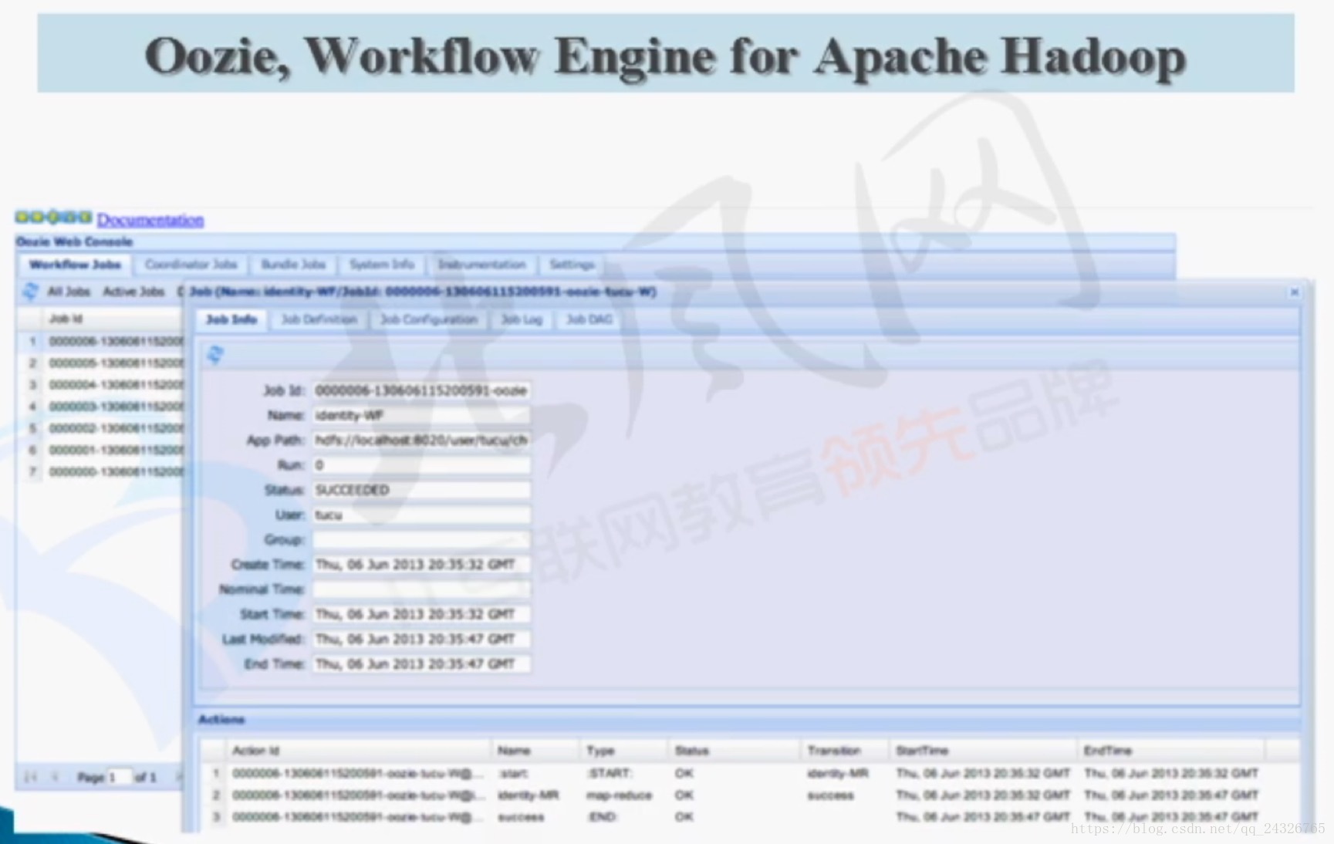Sort actions by Name column
This screenshot has height=844, width=1334.
click(x=535, y=750)
